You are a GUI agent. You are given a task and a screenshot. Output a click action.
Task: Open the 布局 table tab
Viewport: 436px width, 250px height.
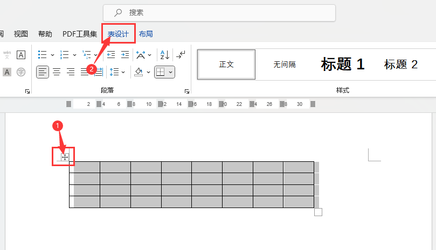[146, 34]
